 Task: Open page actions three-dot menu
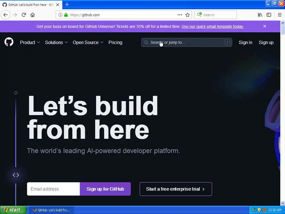[180, 15]
